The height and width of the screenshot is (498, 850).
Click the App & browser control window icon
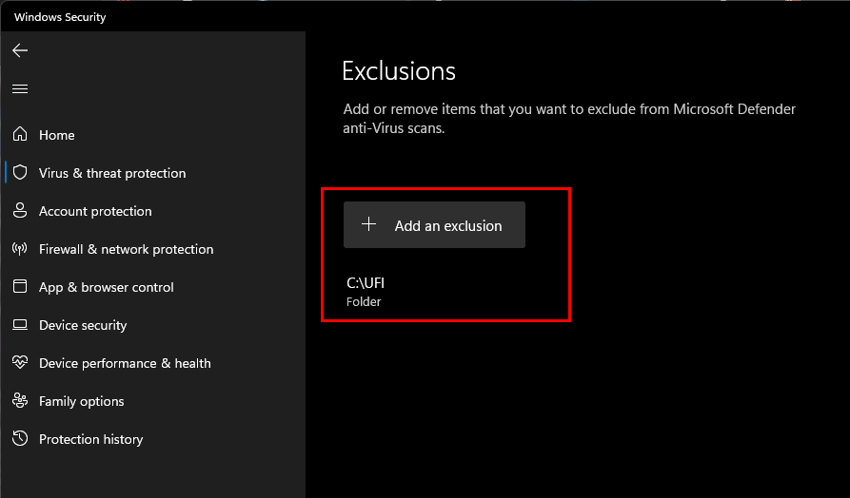click(x=20, y=286)
